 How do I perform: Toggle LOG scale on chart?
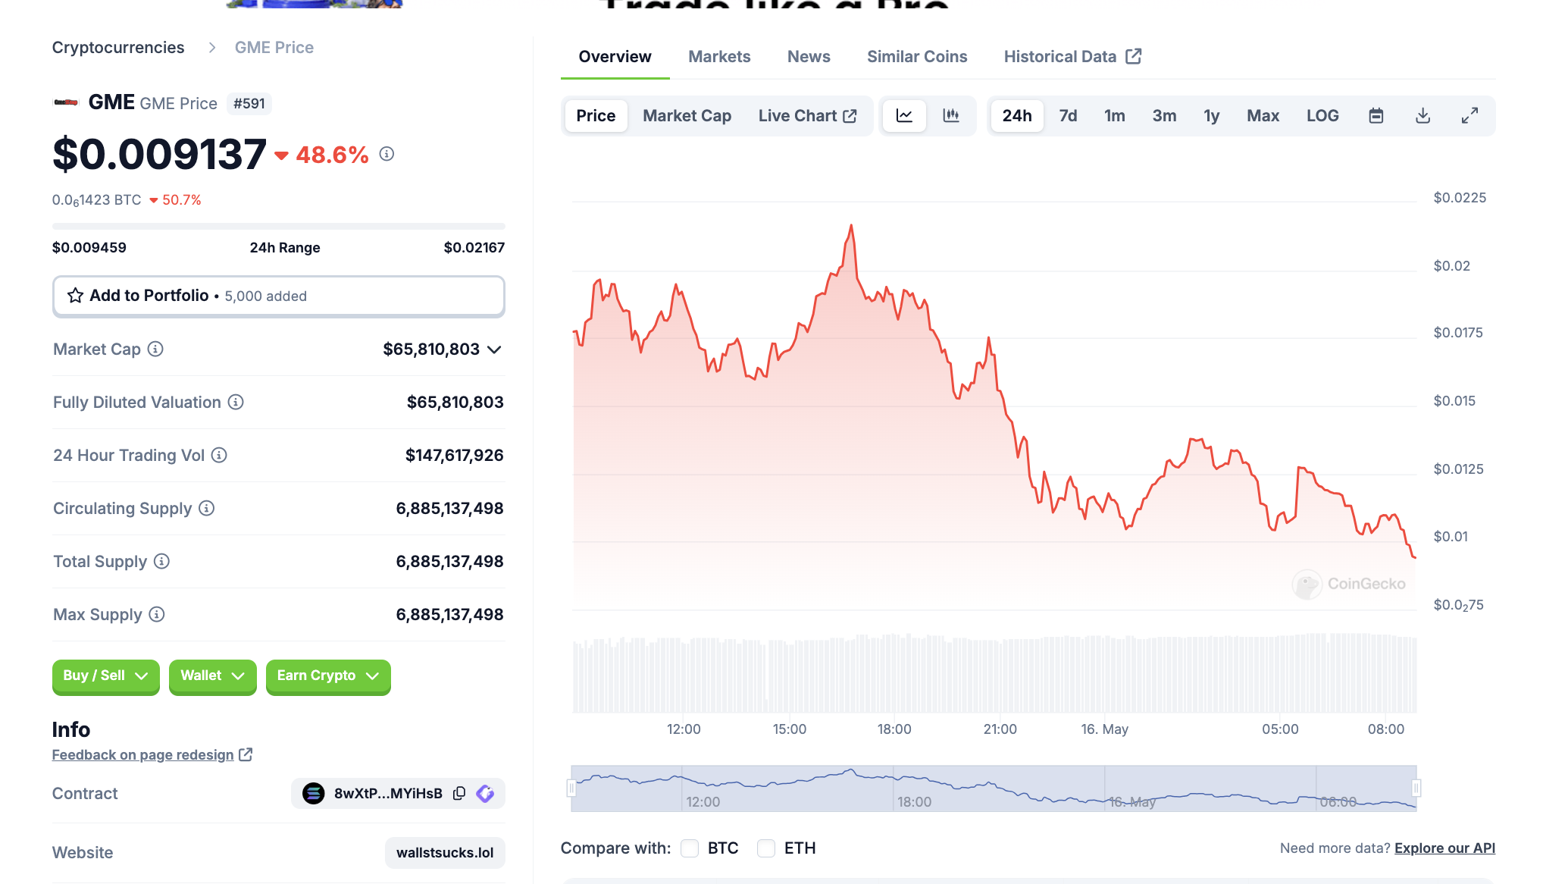pyautogui.click(x=1322, y=116)
